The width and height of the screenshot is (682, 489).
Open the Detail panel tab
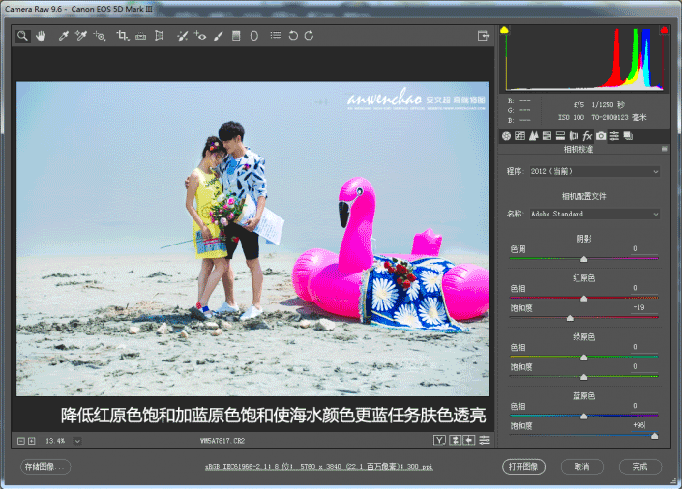pyautogui.click(x=534, y=136)
